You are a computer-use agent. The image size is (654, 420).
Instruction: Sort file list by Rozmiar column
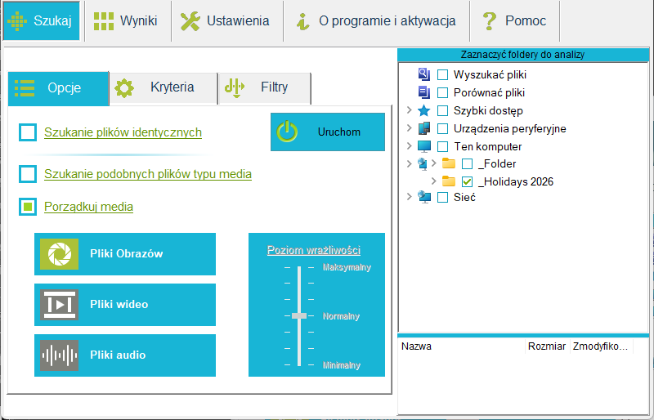tap(547, 346)
